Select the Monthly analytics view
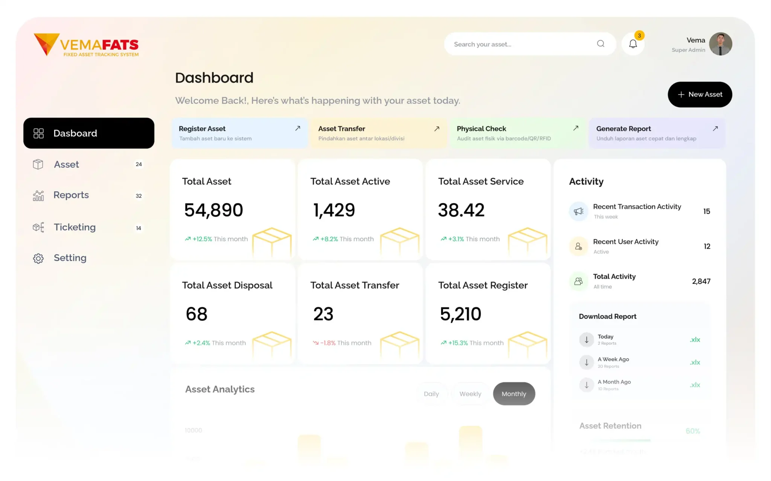The width and height of the screenshot is (771, 481). (x=513, y=394)
